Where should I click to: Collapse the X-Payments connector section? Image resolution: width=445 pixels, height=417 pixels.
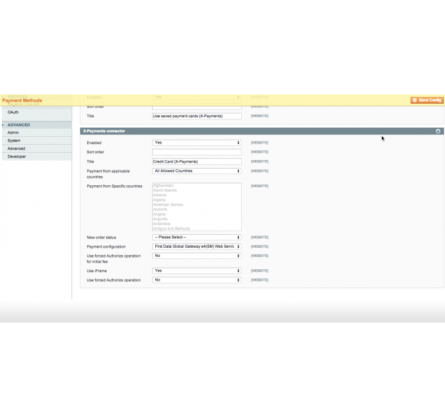438,131
